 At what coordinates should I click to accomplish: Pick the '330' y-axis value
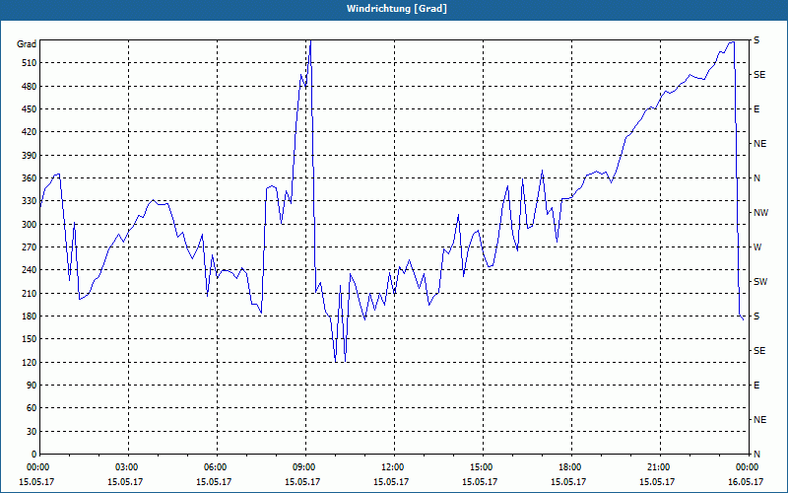[x=30, y=201]
